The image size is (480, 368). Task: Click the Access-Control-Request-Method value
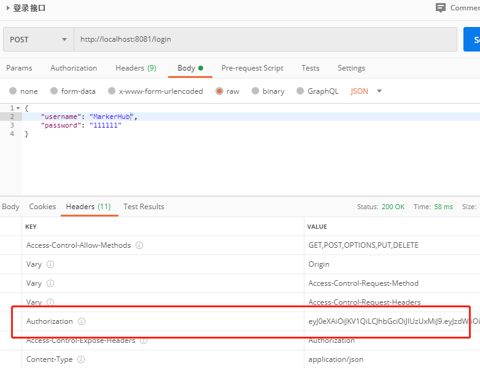coord(363,283)
